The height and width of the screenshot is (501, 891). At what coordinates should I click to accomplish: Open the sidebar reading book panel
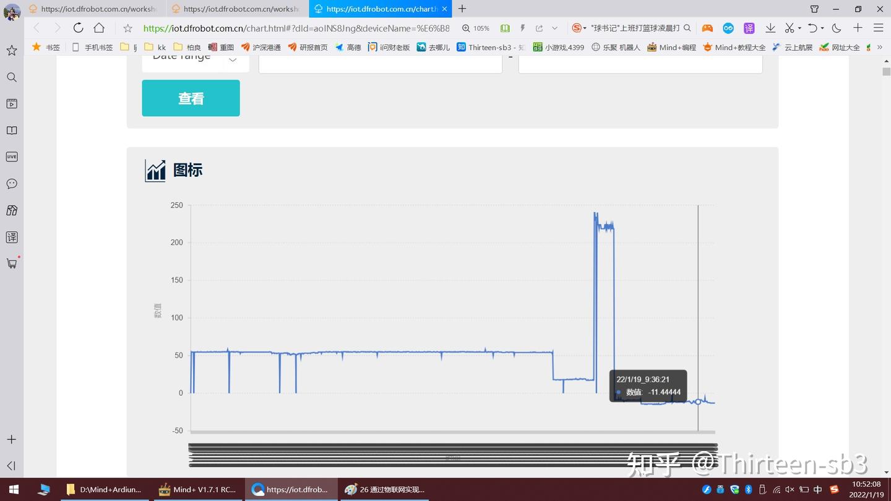pyautogui.click(x=12, y=131)
